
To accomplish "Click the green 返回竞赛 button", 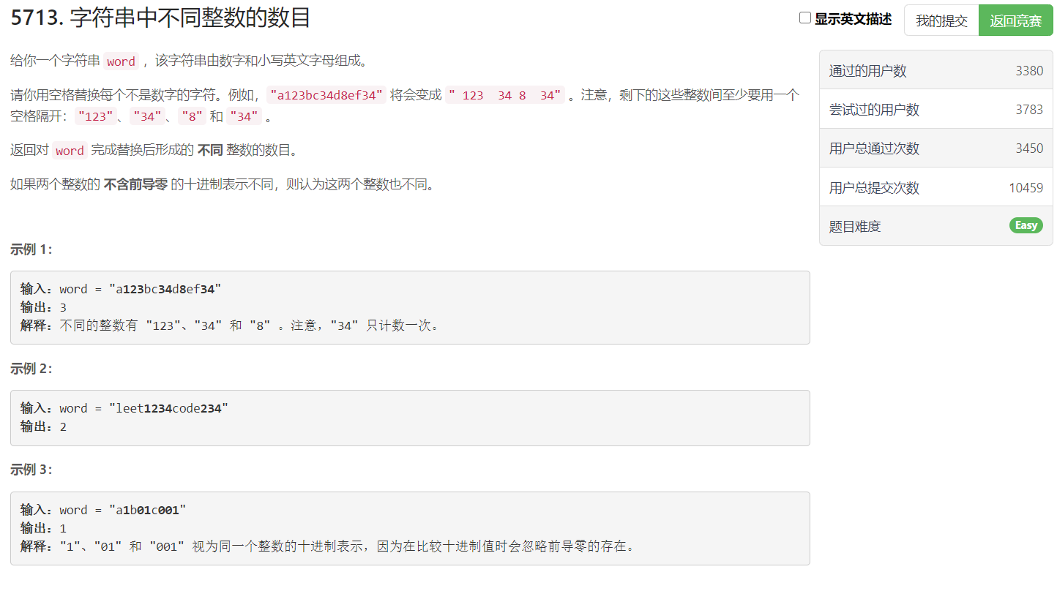I will 1015,20.
